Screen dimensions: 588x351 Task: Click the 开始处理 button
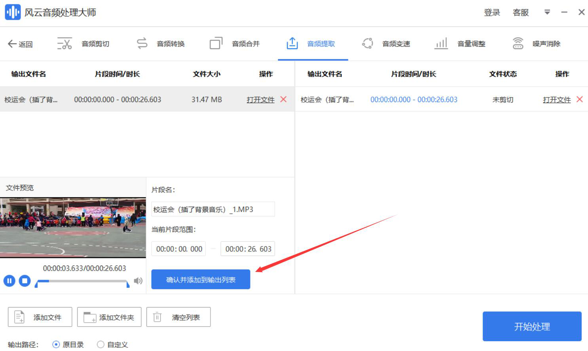(x=532, y=326)
